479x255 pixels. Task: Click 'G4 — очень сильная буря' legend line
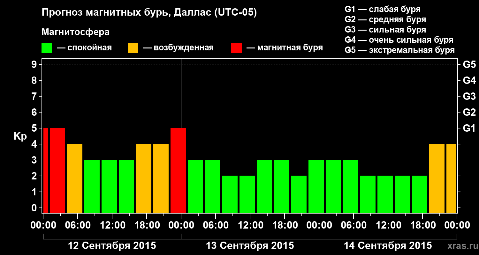coord(399,40)
